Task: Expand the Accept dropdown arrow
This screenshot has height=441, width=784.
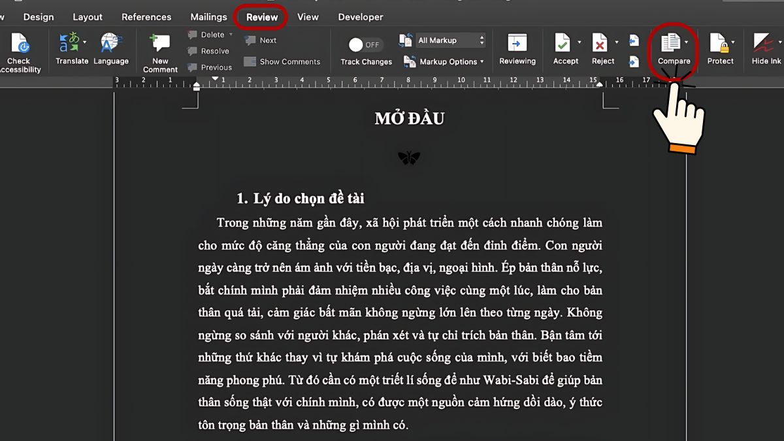Action: click(x=579, y=42)
